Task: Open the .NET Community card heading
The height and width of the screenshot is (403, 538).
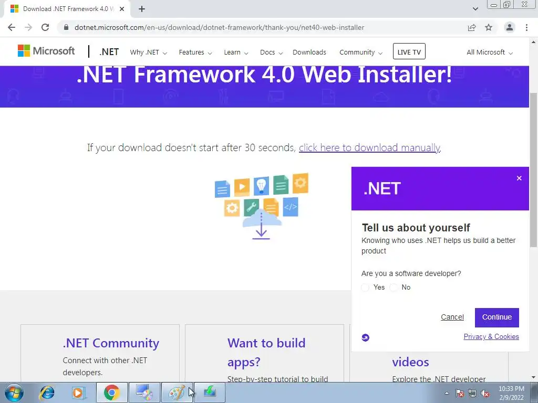Action: click(x=111, y=343)
